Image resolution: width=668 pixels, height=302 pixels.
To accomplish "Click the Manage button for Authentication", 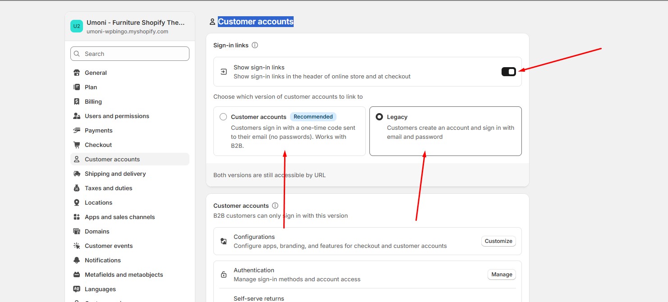I will coord(502,275).
